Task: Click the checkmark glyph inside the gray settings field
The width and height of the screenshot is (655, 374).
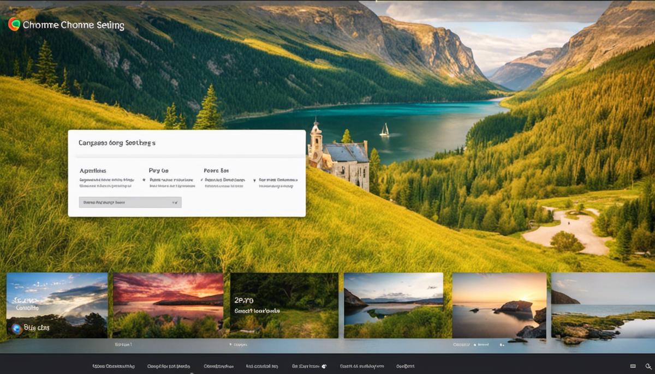Action: [175, 202]
